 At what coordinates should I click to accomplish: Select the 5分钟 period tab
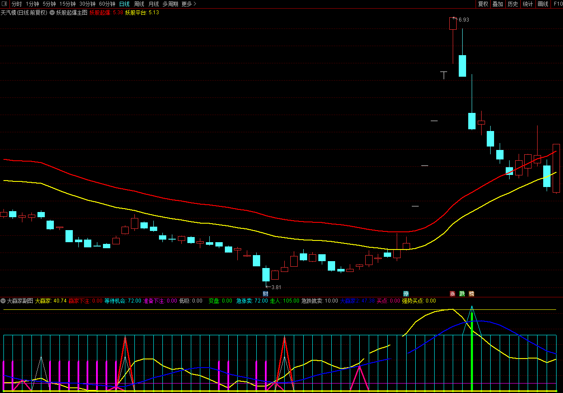tap(49, 4)
